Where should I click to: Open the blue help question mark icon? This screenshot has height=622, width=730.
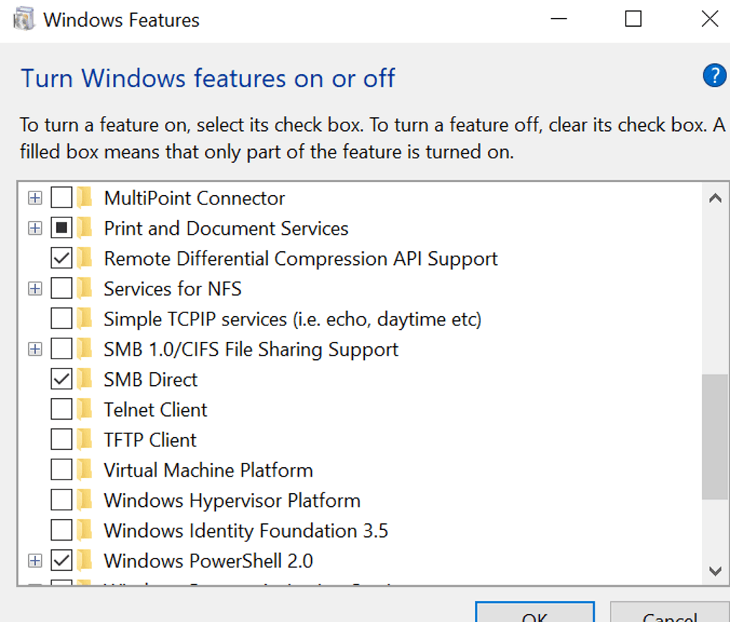[714, 76]
